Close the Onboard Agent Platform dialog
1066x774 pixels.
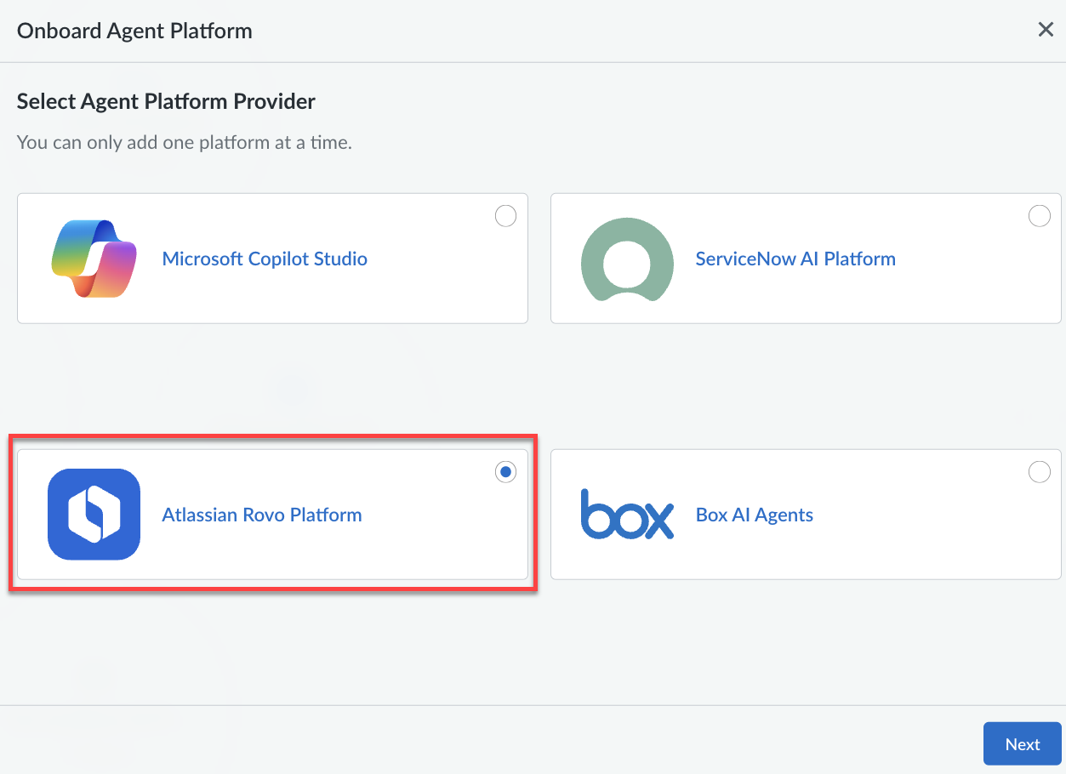coord(1046,31)
